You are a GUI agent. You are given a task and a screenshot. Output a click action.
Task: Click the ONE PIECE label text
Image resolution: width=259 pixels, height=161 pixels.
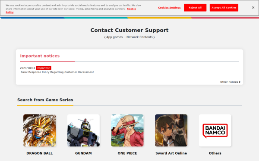tap(127, 153)
